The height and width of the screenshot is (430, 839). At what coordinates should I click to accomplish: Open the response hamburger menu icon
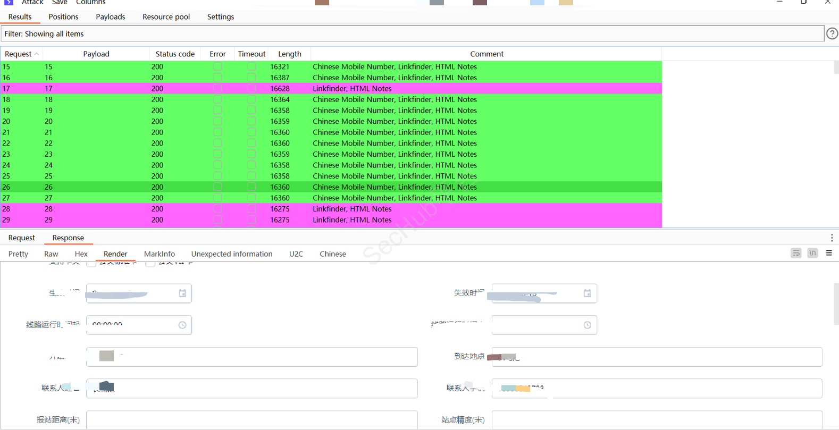tap(829, 254)
